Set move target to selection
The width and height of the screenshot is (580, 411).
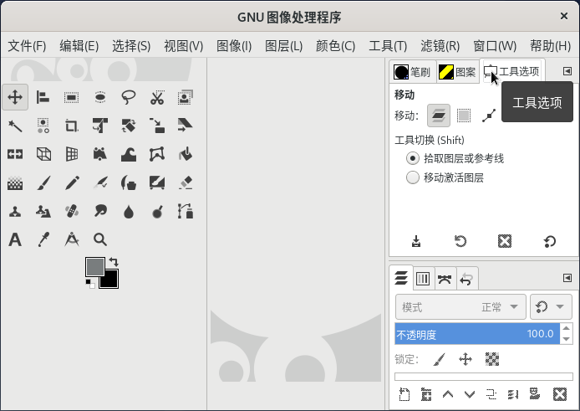click(x=464, y=116)
